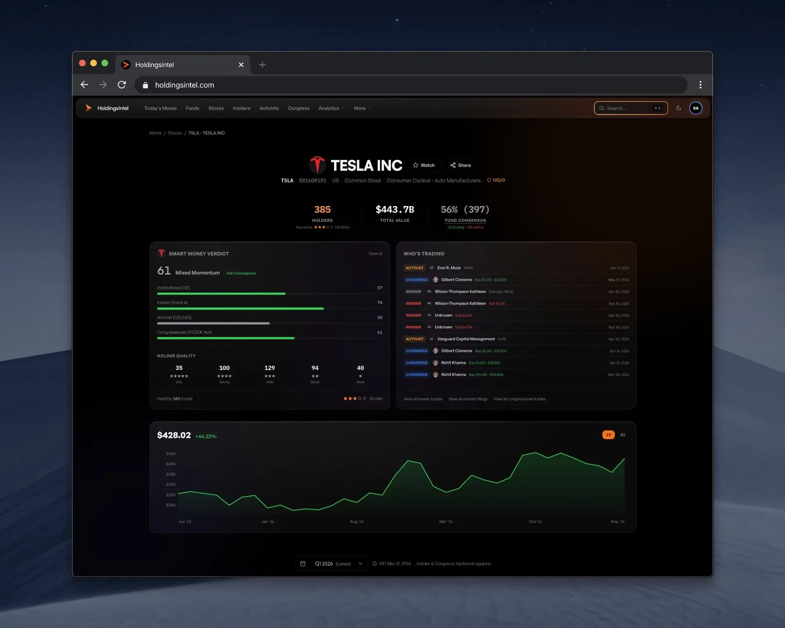Viewport: 785px width, 628px height.
Task: Open the Insiders nav item
Action: click(241, 108)
